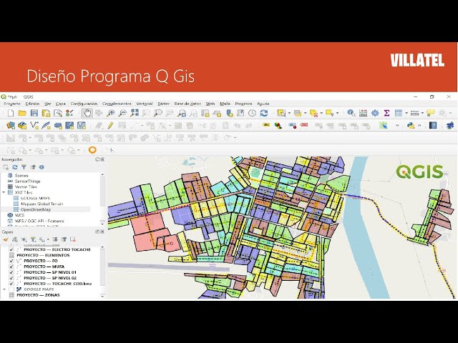
Task: Select the Vector Tiles browser item
Action: (26, 187)
